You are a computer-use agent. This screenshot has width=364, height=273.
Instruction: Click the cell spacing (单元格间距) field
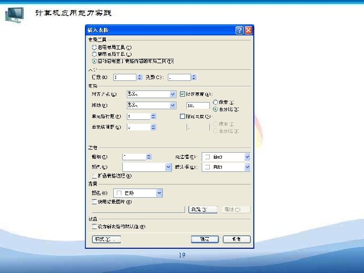point(139,127)
